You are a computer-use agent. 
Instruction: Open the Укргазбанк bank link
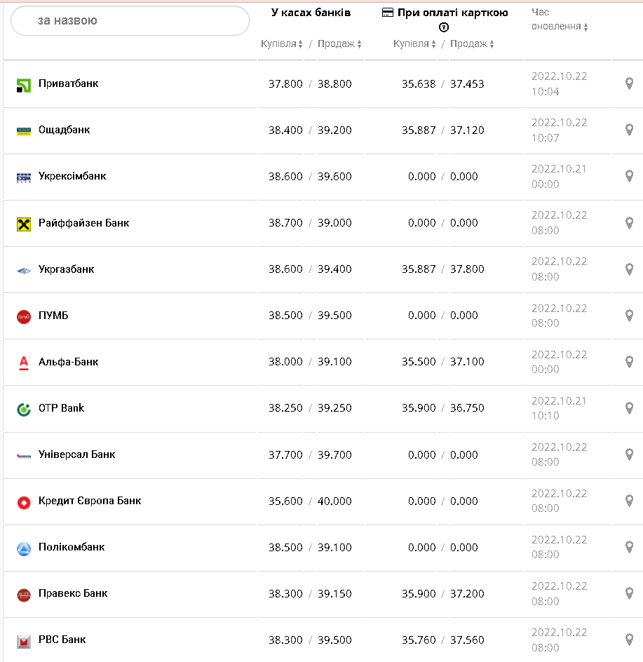click(66, 269)
